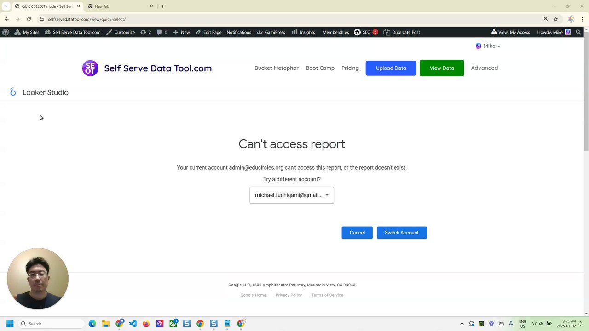Click the Self Serve Data Tool.com title
Screen dimensions: 589x331
[x=158, y=68]
